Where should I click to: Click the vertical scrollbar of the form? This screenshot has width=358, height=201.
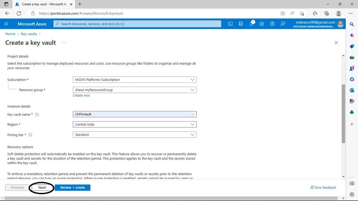343,114
